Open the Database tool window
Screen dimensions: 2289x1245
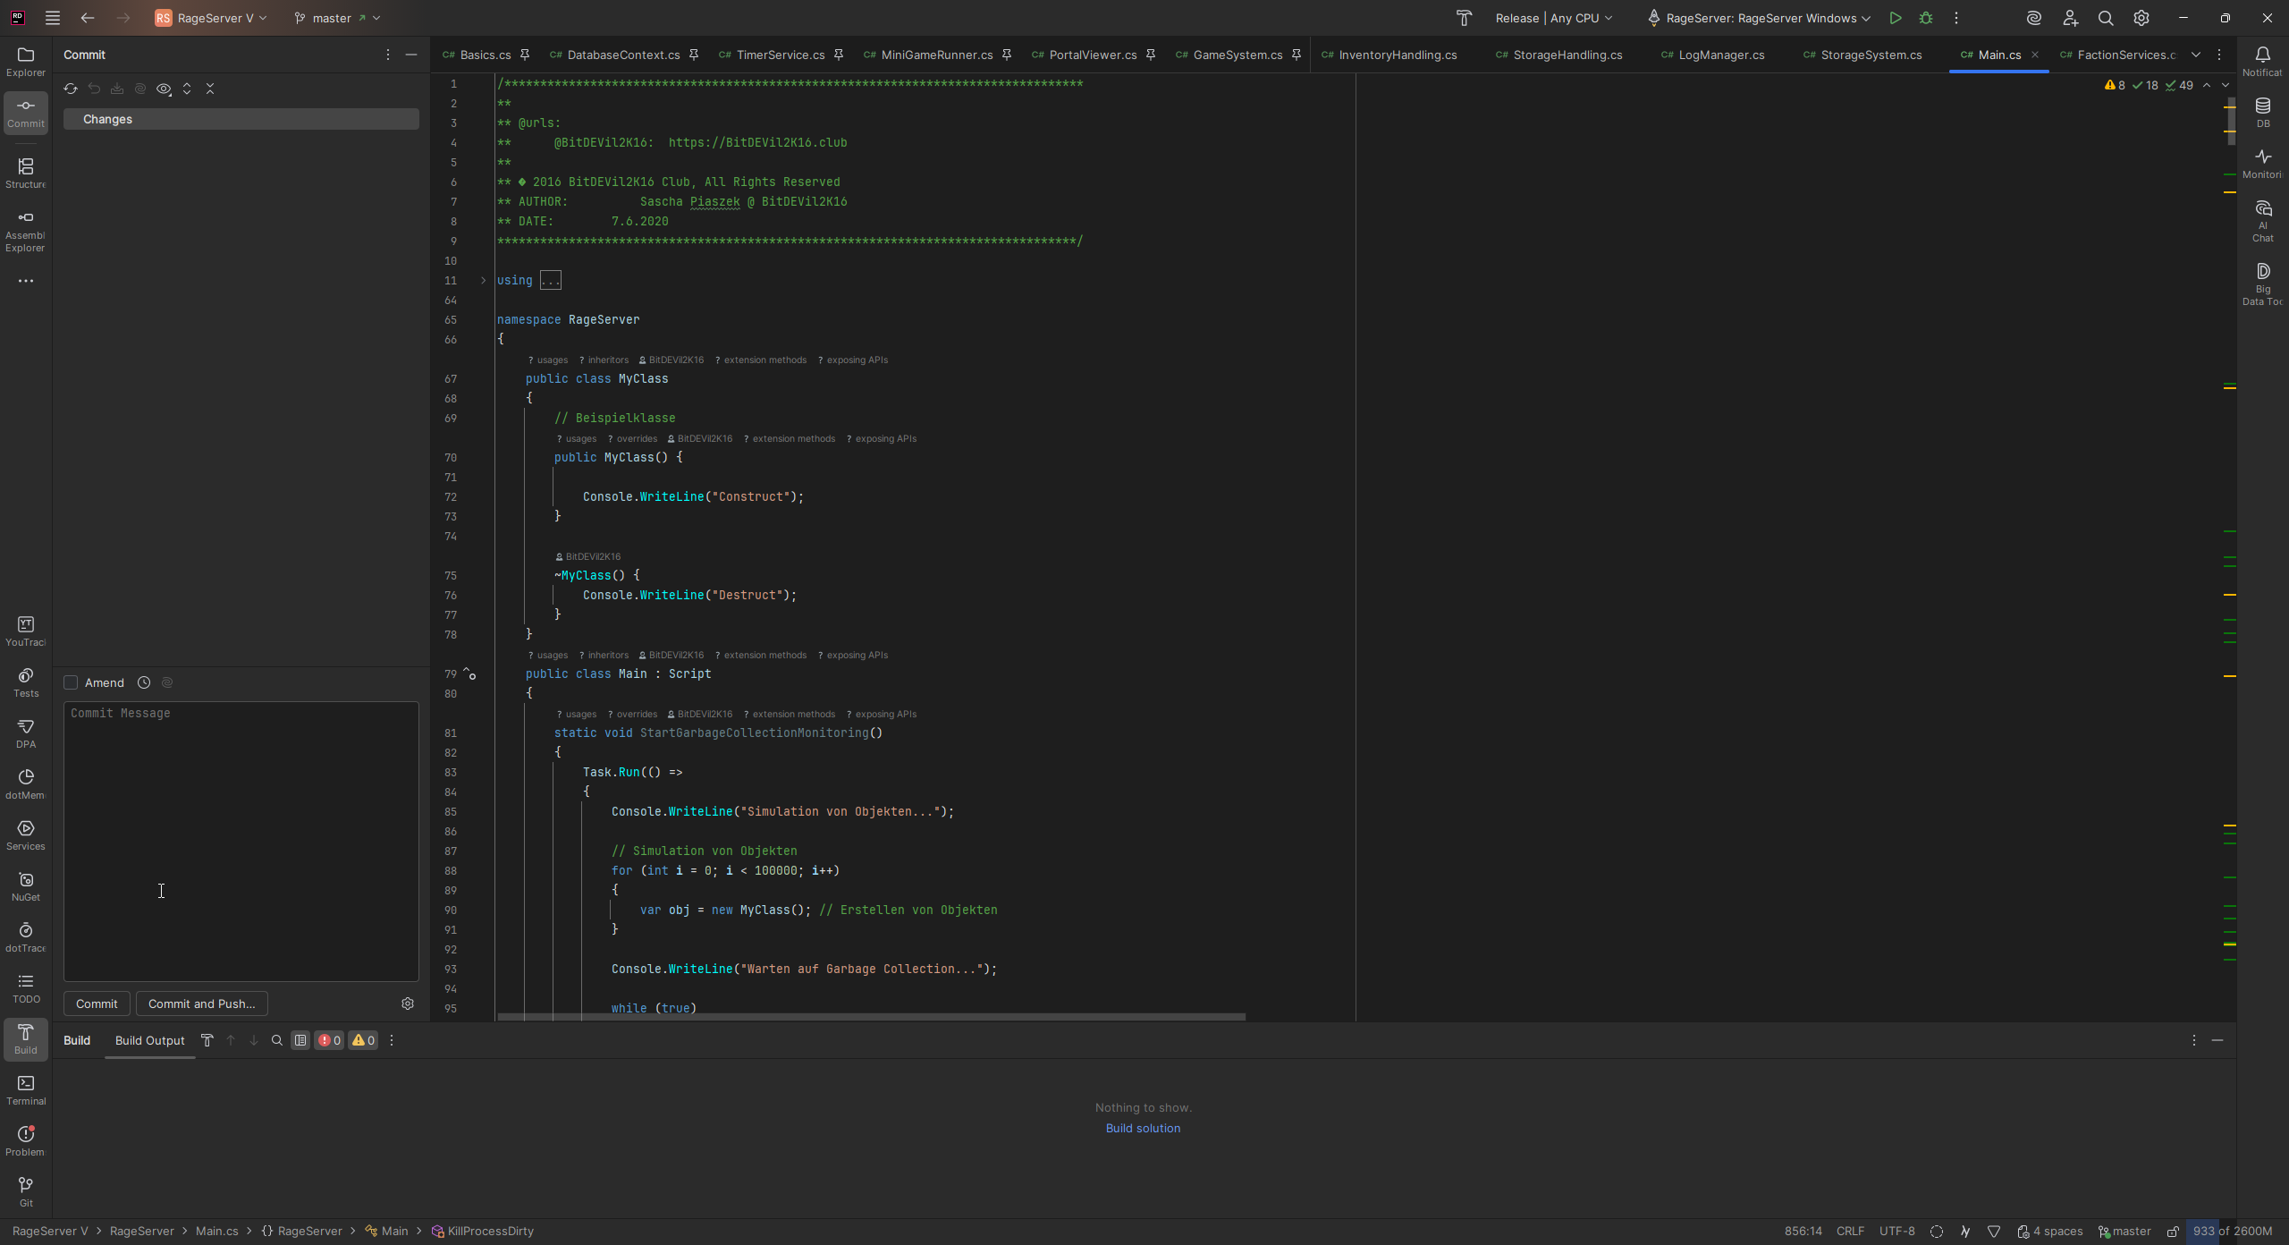pyautogui.click(x=2262, y=112)
